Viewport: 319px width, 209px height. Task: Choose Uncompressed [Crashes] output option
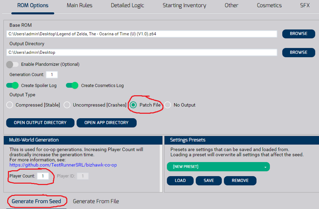click(67, 105)
